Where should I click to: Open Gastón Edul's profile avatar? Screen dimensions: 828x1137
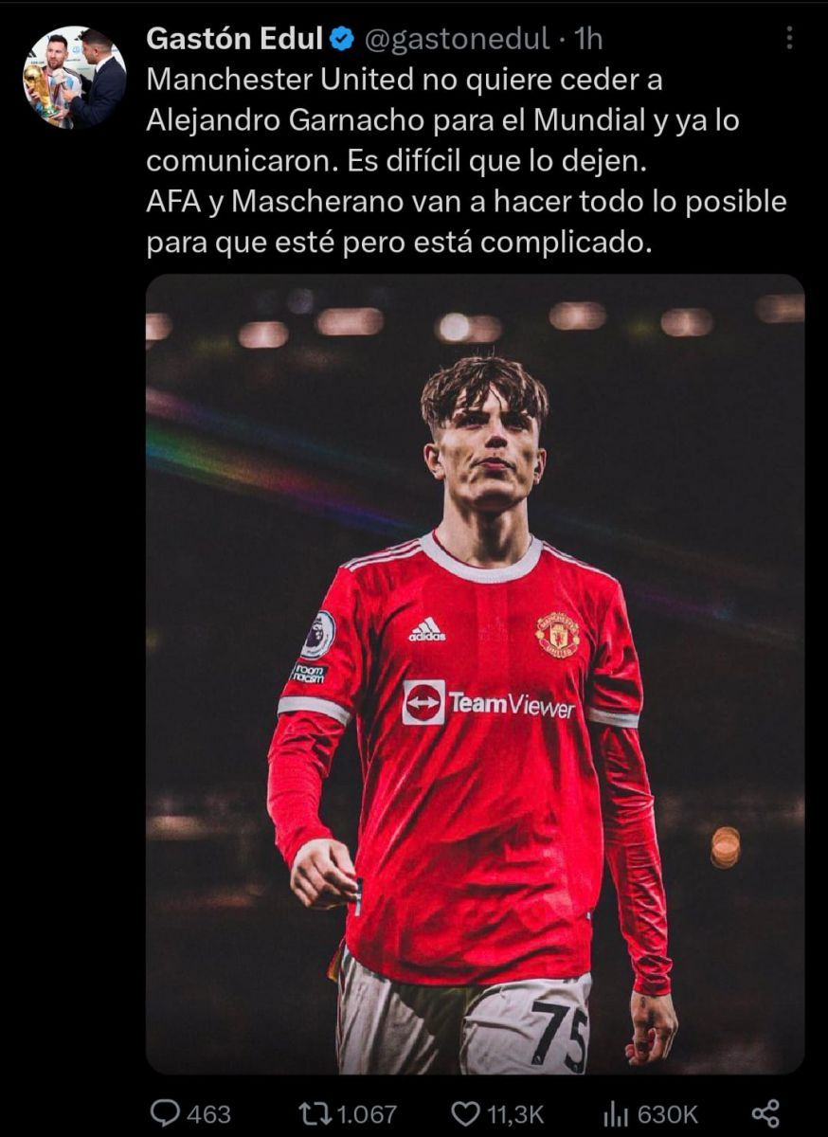pos(74,78)
